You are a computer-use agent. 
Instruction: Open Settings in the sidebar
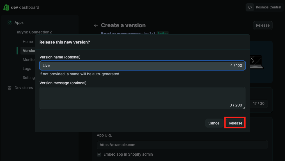click(29, 78)
